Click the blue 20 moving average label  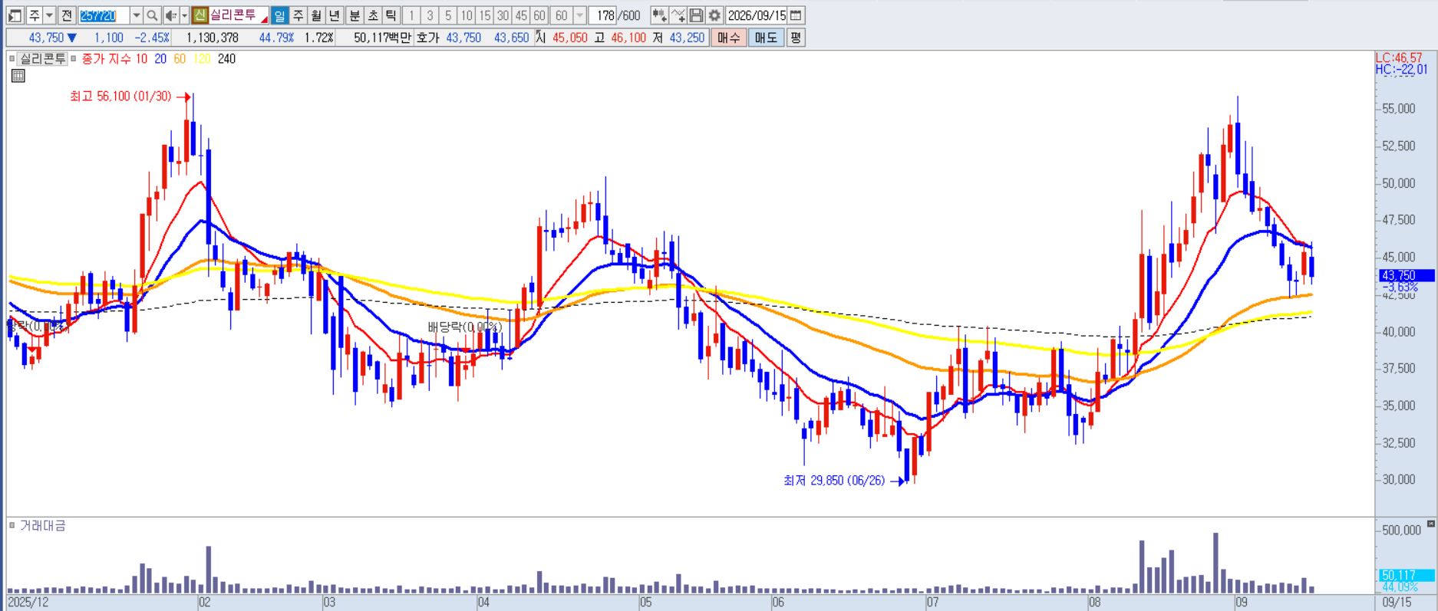(x=160, y=58)
